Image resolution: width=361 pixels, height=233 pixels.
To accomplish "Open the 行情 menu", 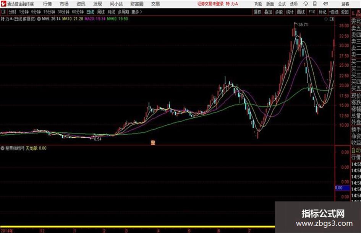I will coord(47,4).
